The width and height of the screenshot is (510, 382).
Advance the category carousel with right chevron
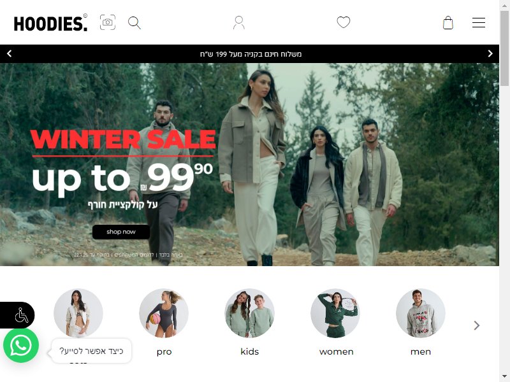click(476, 325)
